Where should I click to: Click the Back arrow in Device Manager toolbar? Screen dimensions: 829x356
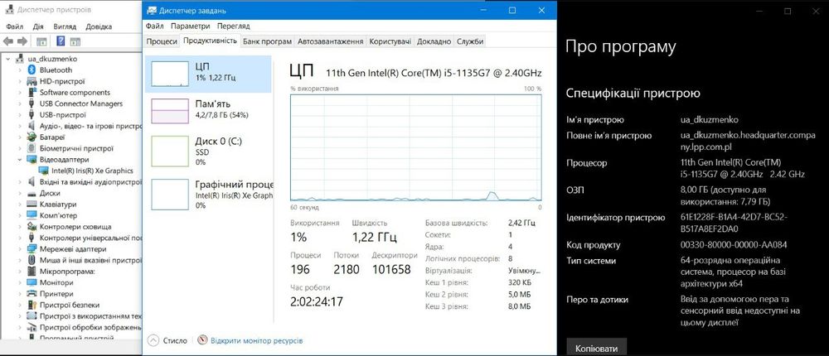pos(8,41)
